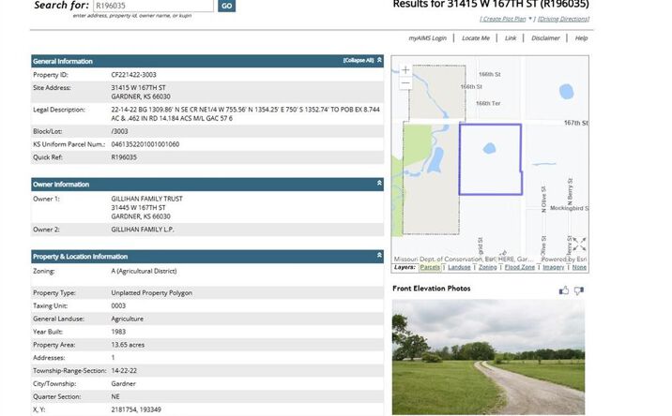Zoom in on the parcel map
Image resolution: width=672 pixels, height=416 pixels.
pyautogui.click(x=405, y=69)
